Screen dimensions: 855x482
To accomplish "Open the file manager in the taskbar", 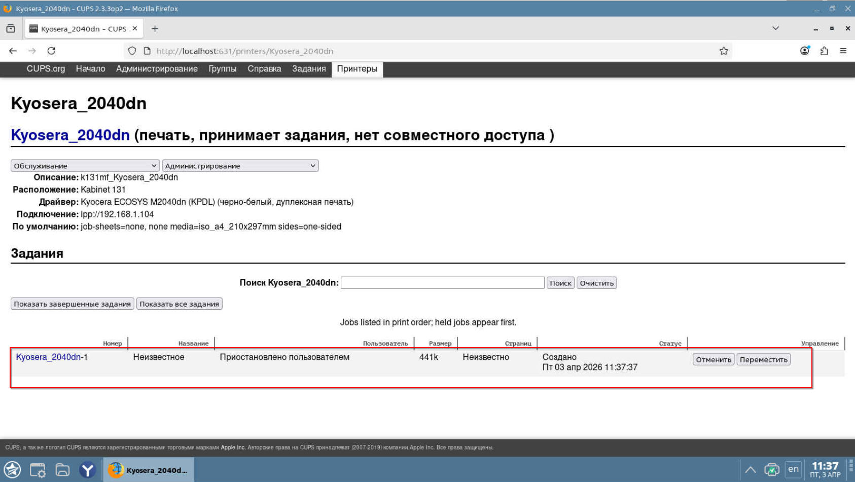I will click(x=62, y=470).
